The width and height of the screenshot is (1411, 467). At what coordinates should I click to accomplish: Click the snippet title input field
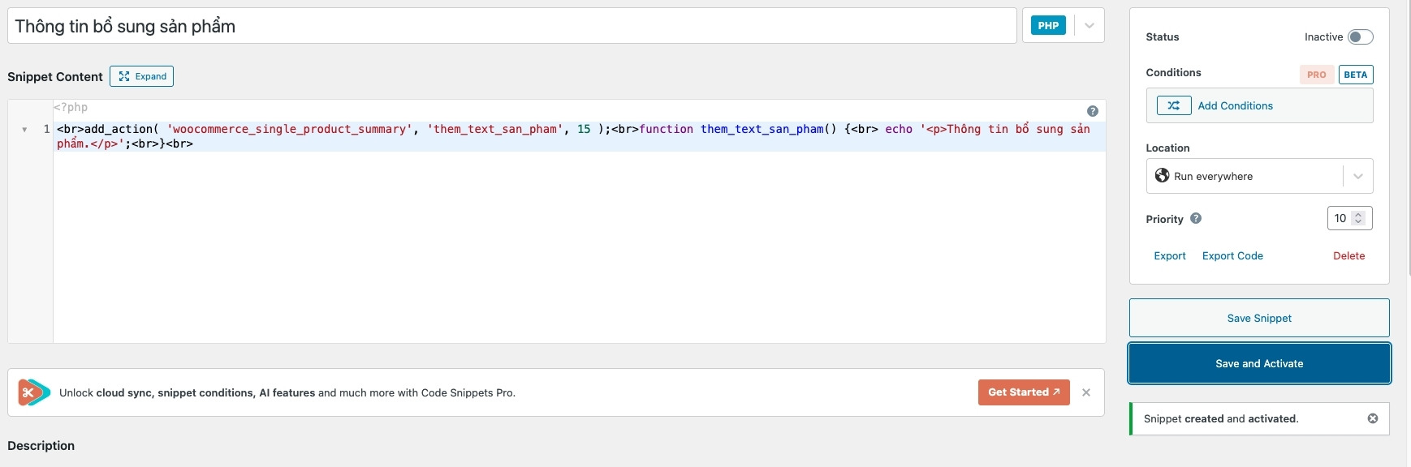point(511,26)
